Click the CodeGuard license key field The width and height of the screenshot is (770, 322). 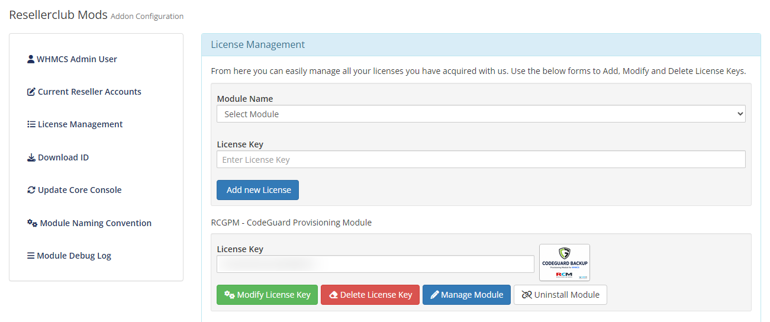coord(375,264)
